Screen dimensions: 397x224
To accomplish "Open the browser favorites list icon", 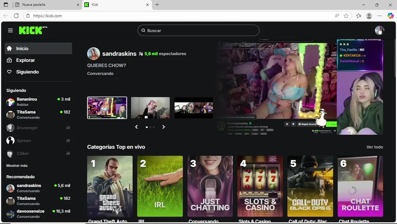I will 359,16.
